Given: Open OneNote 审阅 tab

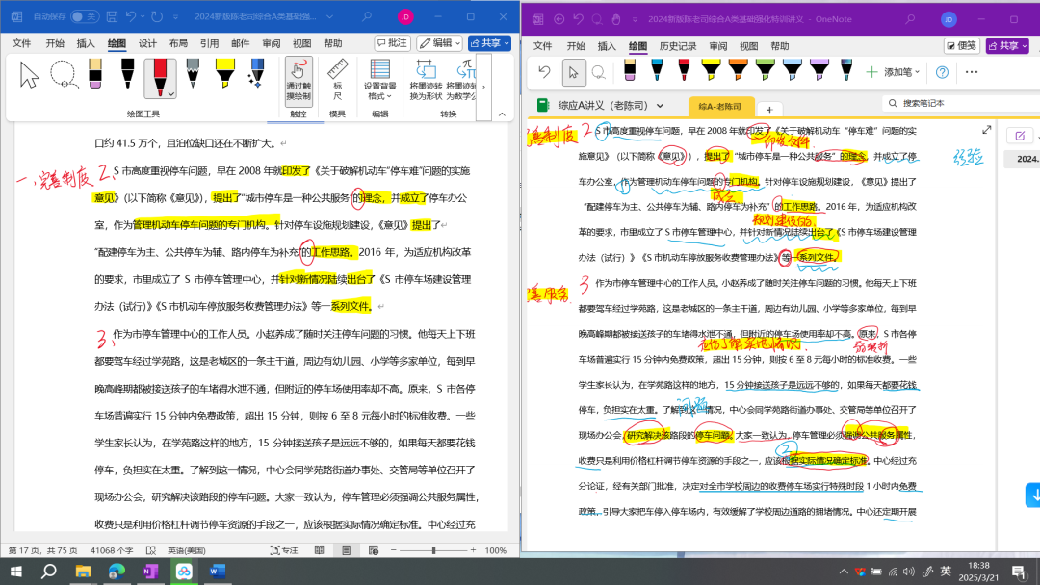Looking at the screenshot, I should [718, 46].
